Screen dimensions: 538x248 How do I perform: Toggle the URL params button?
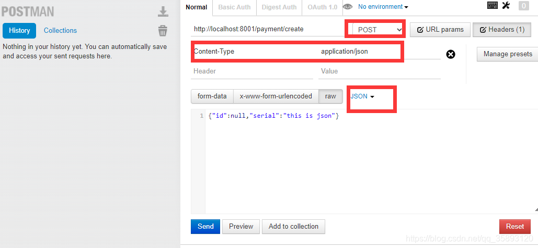tap(440, 29)
